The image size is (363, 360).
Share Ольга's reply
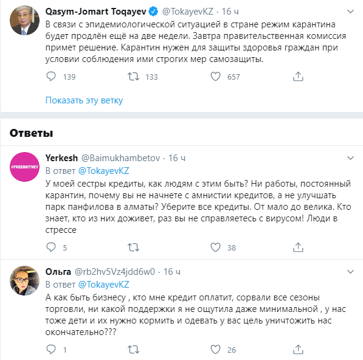tap(298, 350)
